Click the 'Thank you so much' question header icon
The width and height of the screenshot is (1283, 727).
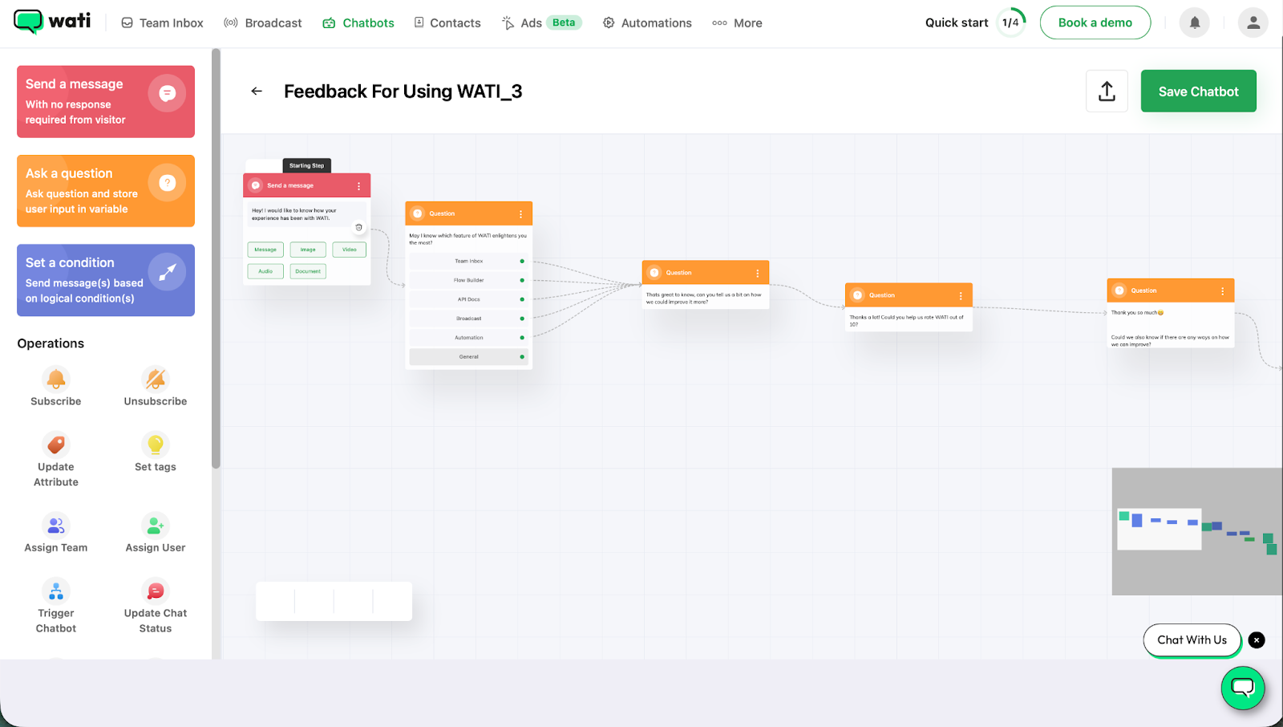click(x=1119, y=291)
